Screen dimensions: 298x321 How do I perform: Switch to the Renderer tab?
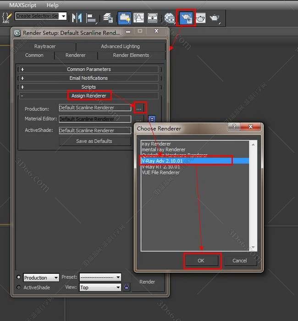76,55
